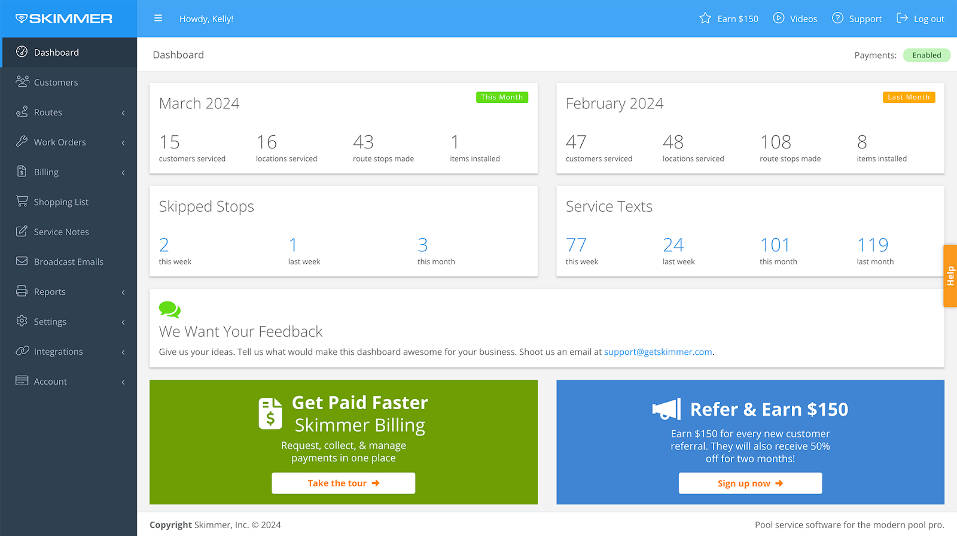Click the Payments Enabled badge
957x536 pixels.
(926, 55)
